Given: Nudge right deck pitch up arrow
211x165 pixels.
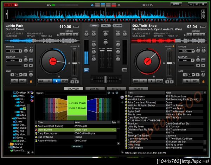Looking at the screenshot, I should (x=172, y=82).
